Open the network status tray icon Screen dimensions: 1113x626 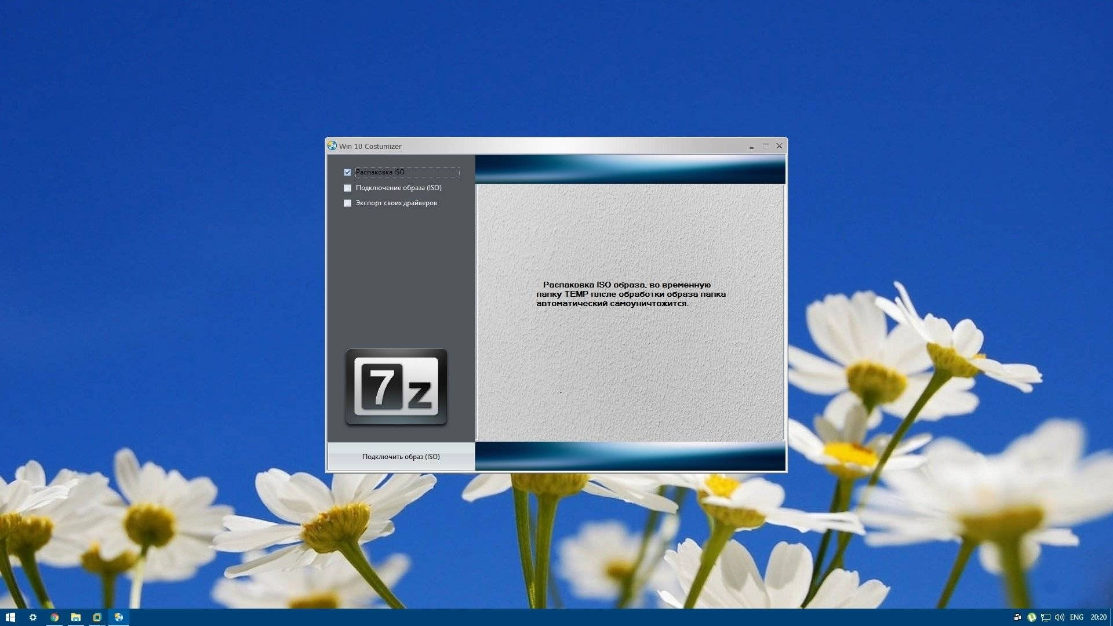(1046, 617)
